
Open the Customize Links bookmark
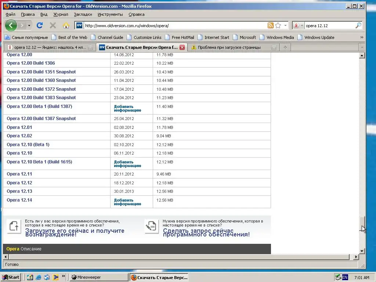click(x=144, y=37)
